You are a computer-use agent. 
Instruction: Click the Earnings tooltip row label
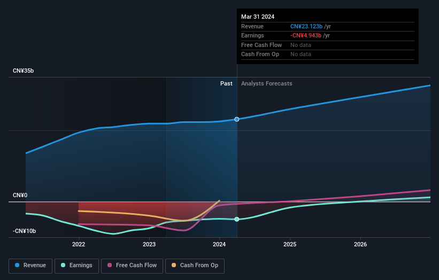pyautogui.click(x=252, y=35)
